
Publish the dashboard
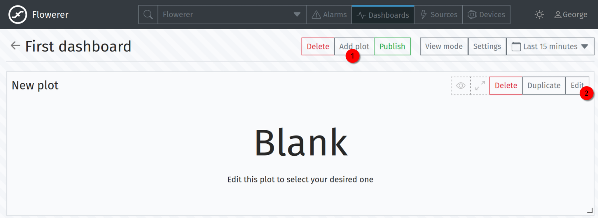point(392,46)
